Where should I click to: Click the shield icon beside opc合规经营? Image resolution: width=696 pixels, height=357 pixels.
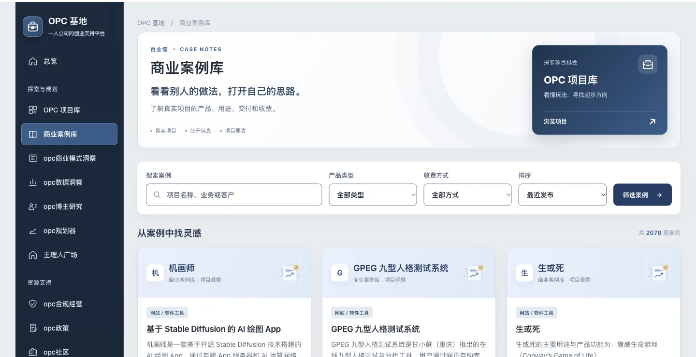[33, 304]
